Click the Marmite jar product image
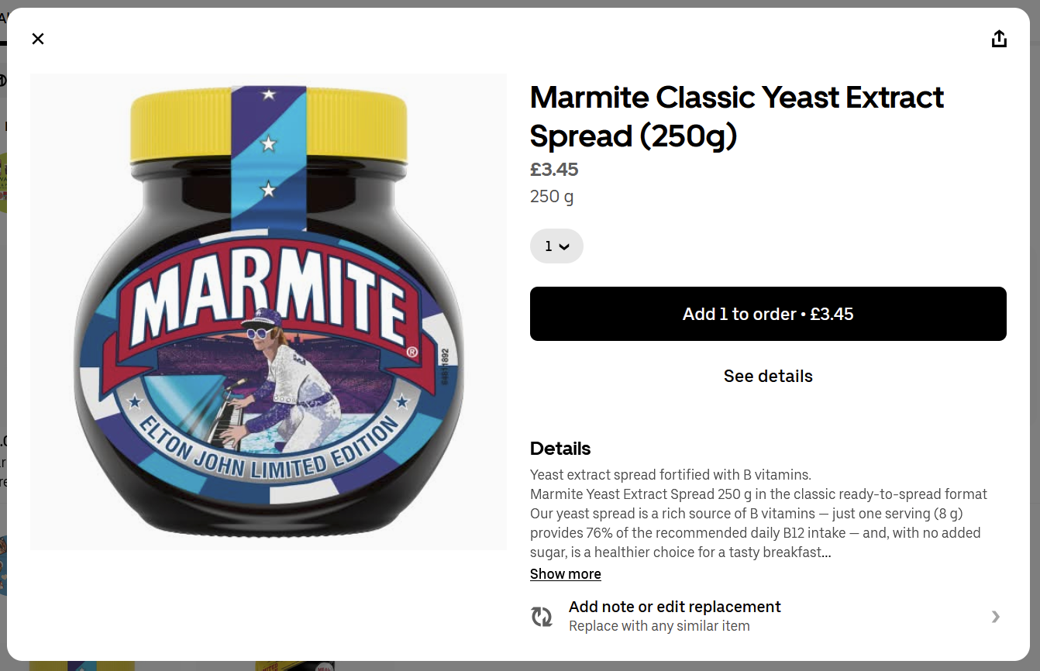This screenshot has height=671, width=1040. pos(268,311)
